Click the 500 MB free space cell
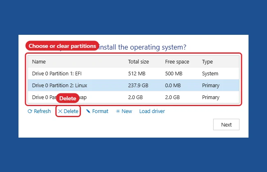267x172 pixels. pos(174,74)
